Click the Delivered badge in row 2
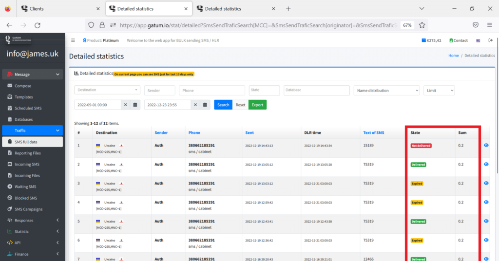Image resolution: width=499 pixels, height=261 pixels. (418, 165)
